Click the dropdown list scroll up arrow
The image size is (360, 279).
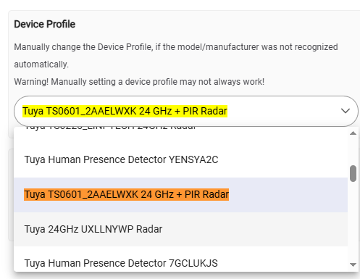coord(353,133)
